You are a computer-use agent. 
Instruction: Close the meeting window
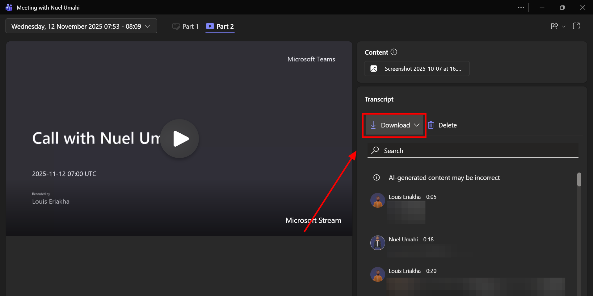coord(582,7)
